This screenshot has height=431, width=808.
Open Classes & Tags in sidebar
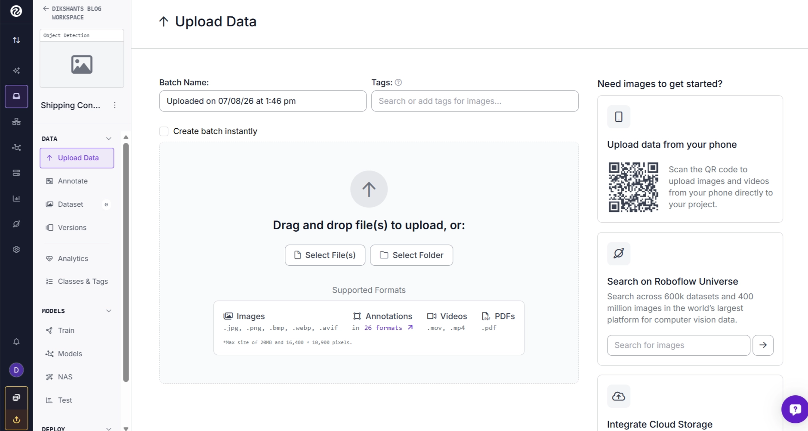77,282
